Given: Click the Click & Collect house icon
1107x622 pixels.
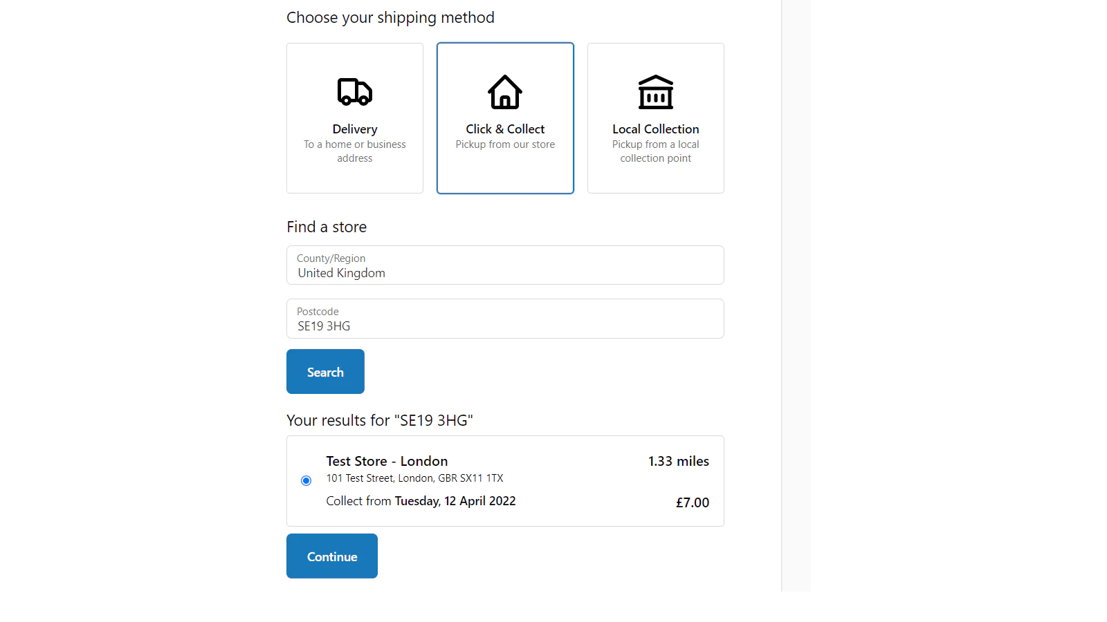Looking at the screenshot, I should 505,92.
